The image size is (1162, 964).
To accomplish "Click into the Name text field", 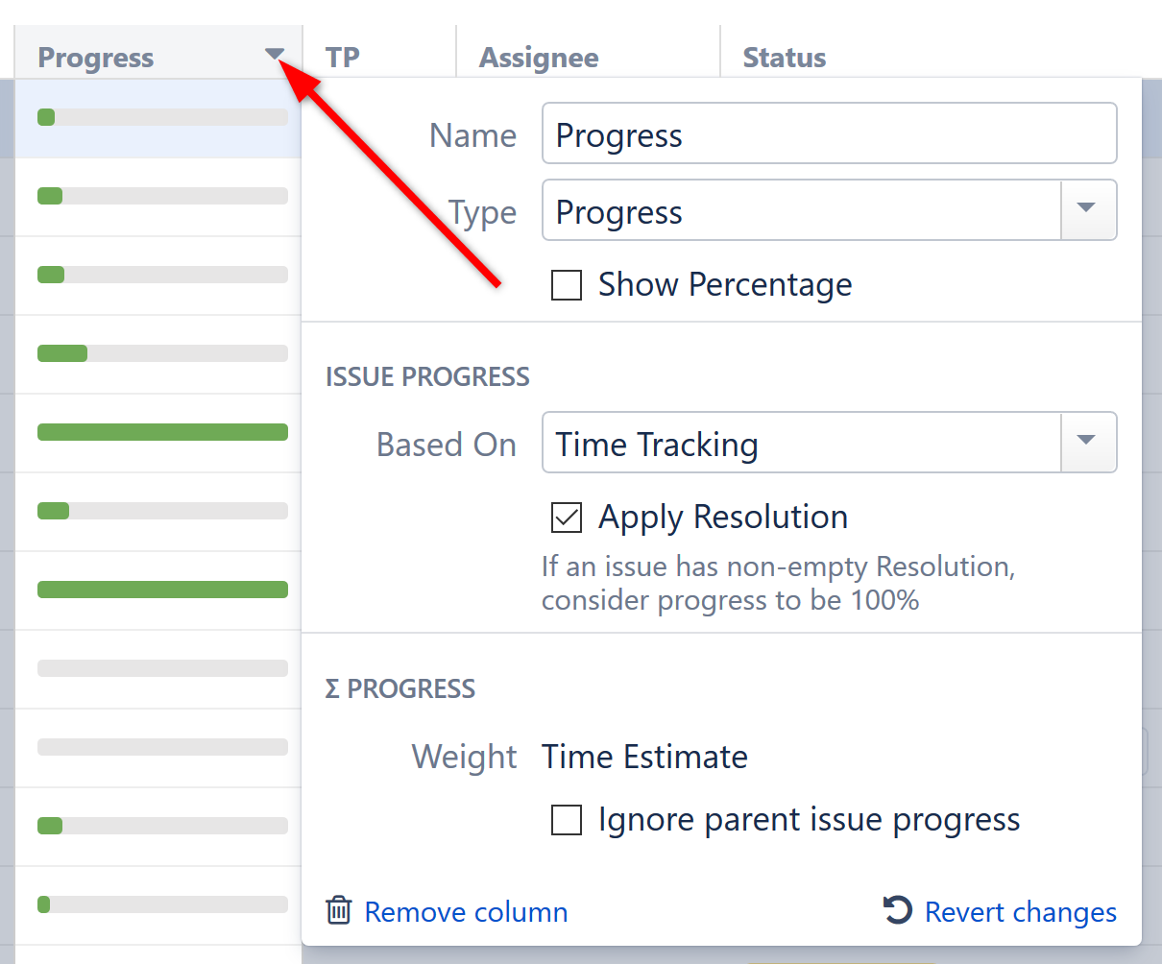I will click(x=829, y=133).
